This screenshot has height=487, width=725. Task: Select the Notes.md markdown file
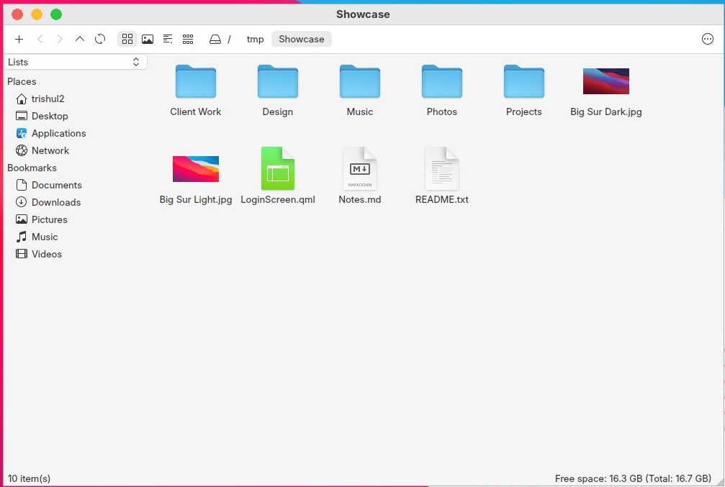(x=360, y=176)
